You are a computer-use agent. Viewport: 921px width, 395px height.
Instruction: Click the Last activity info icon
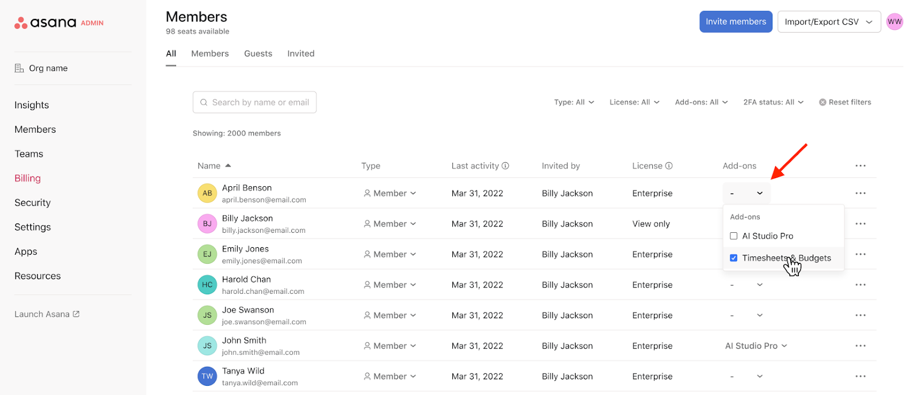click(x=505, y=166)
